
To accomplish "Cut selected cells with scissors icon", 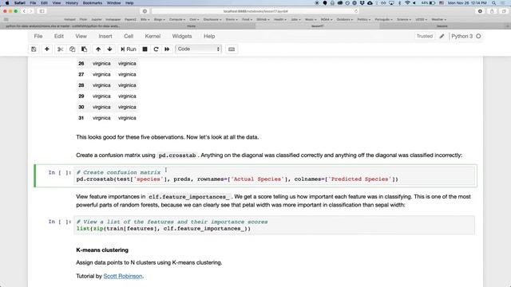I will pos(61,49).
